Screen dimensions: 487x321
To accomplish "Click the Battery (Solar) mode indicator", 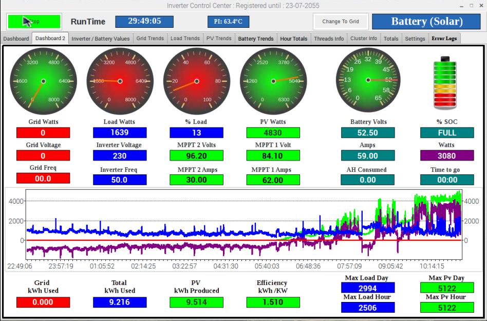I will (x=427, y=22).
